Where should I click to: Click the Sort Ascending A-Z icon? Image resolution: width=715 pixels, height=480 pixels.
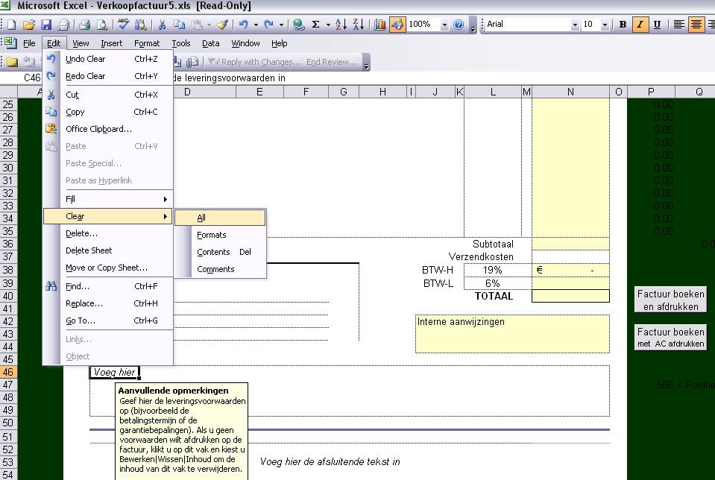point(341,25)
